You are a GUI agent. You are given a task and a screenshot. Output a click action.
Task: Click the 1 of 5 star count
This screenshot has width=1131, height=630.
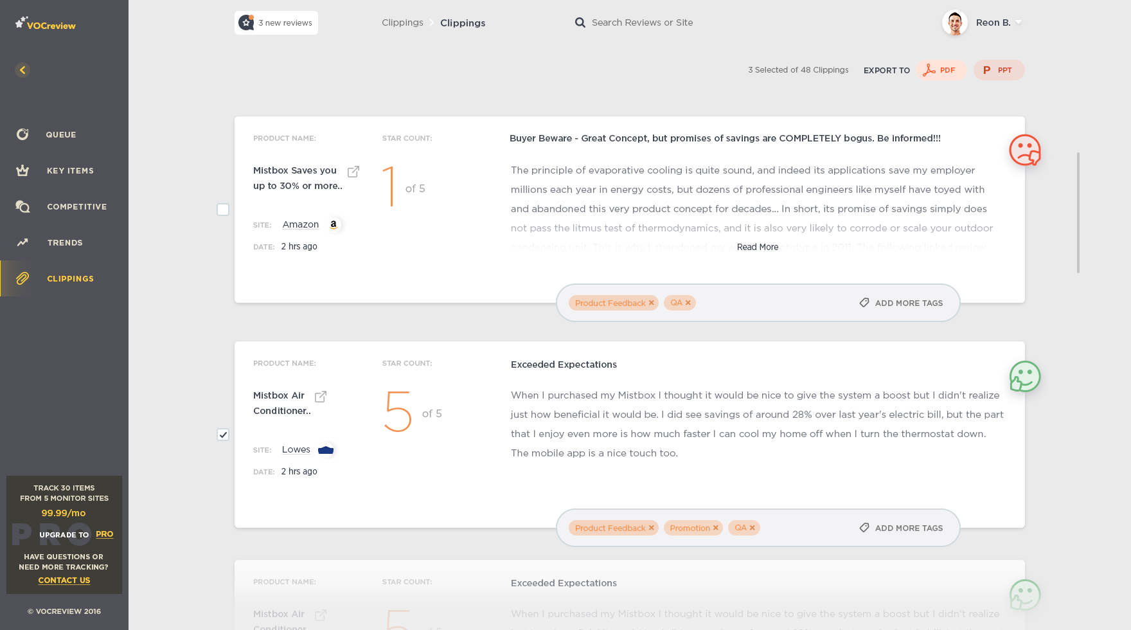click(x=404, y=186)
